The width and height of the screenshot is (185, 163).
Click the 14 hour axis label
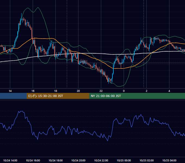tap(10, 91)
